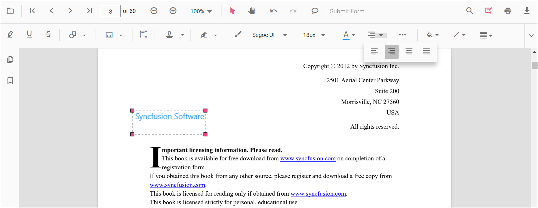Select the highlight text tool

[x=10, y=35]
